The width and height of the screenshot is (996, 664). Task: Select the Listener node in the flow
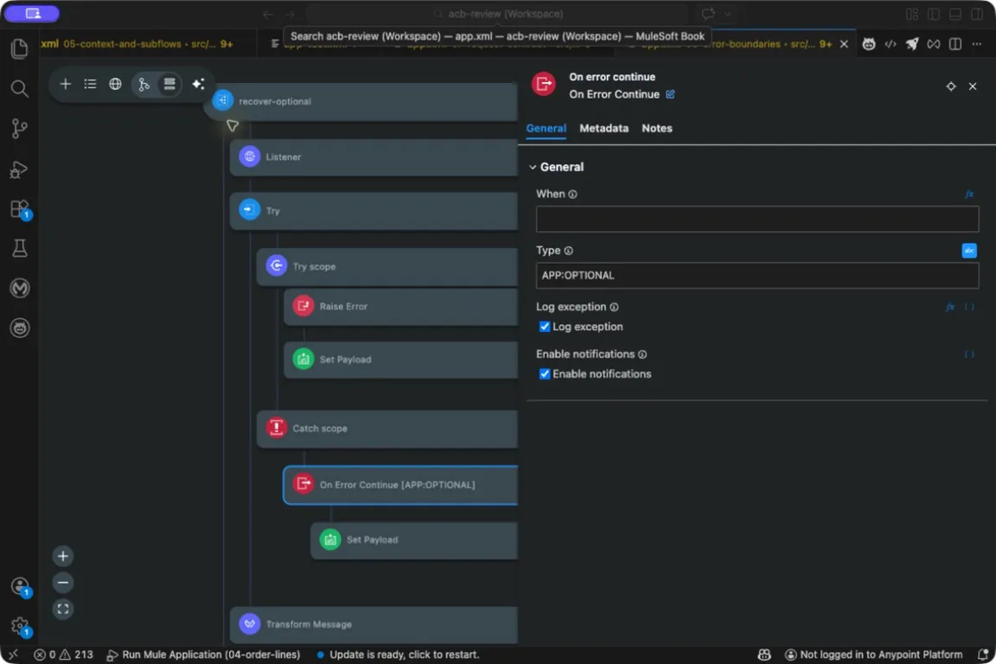pos(374,157)
